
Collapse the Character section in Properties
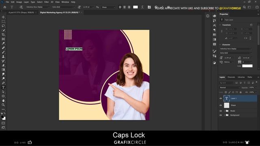click(220, 45)
